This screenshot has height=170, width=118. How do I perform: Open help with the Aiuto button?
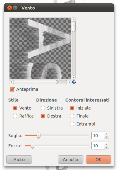click(x=19, y=160)
